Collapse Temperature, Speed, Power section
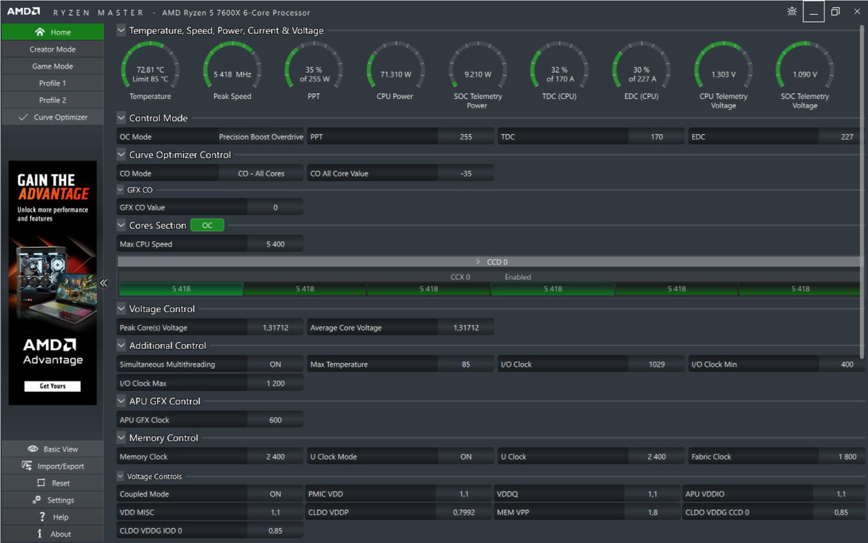 pyautogui.click(x=121, y=30)
